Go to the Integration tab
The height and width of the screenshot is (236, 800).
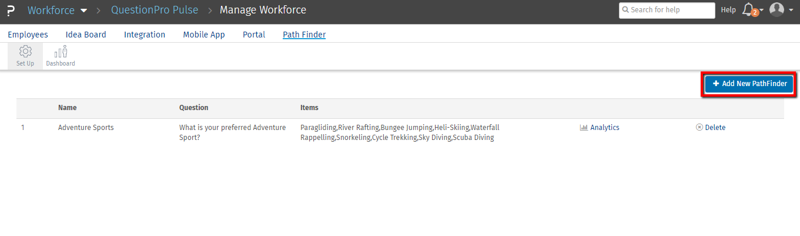click(145, 35)
